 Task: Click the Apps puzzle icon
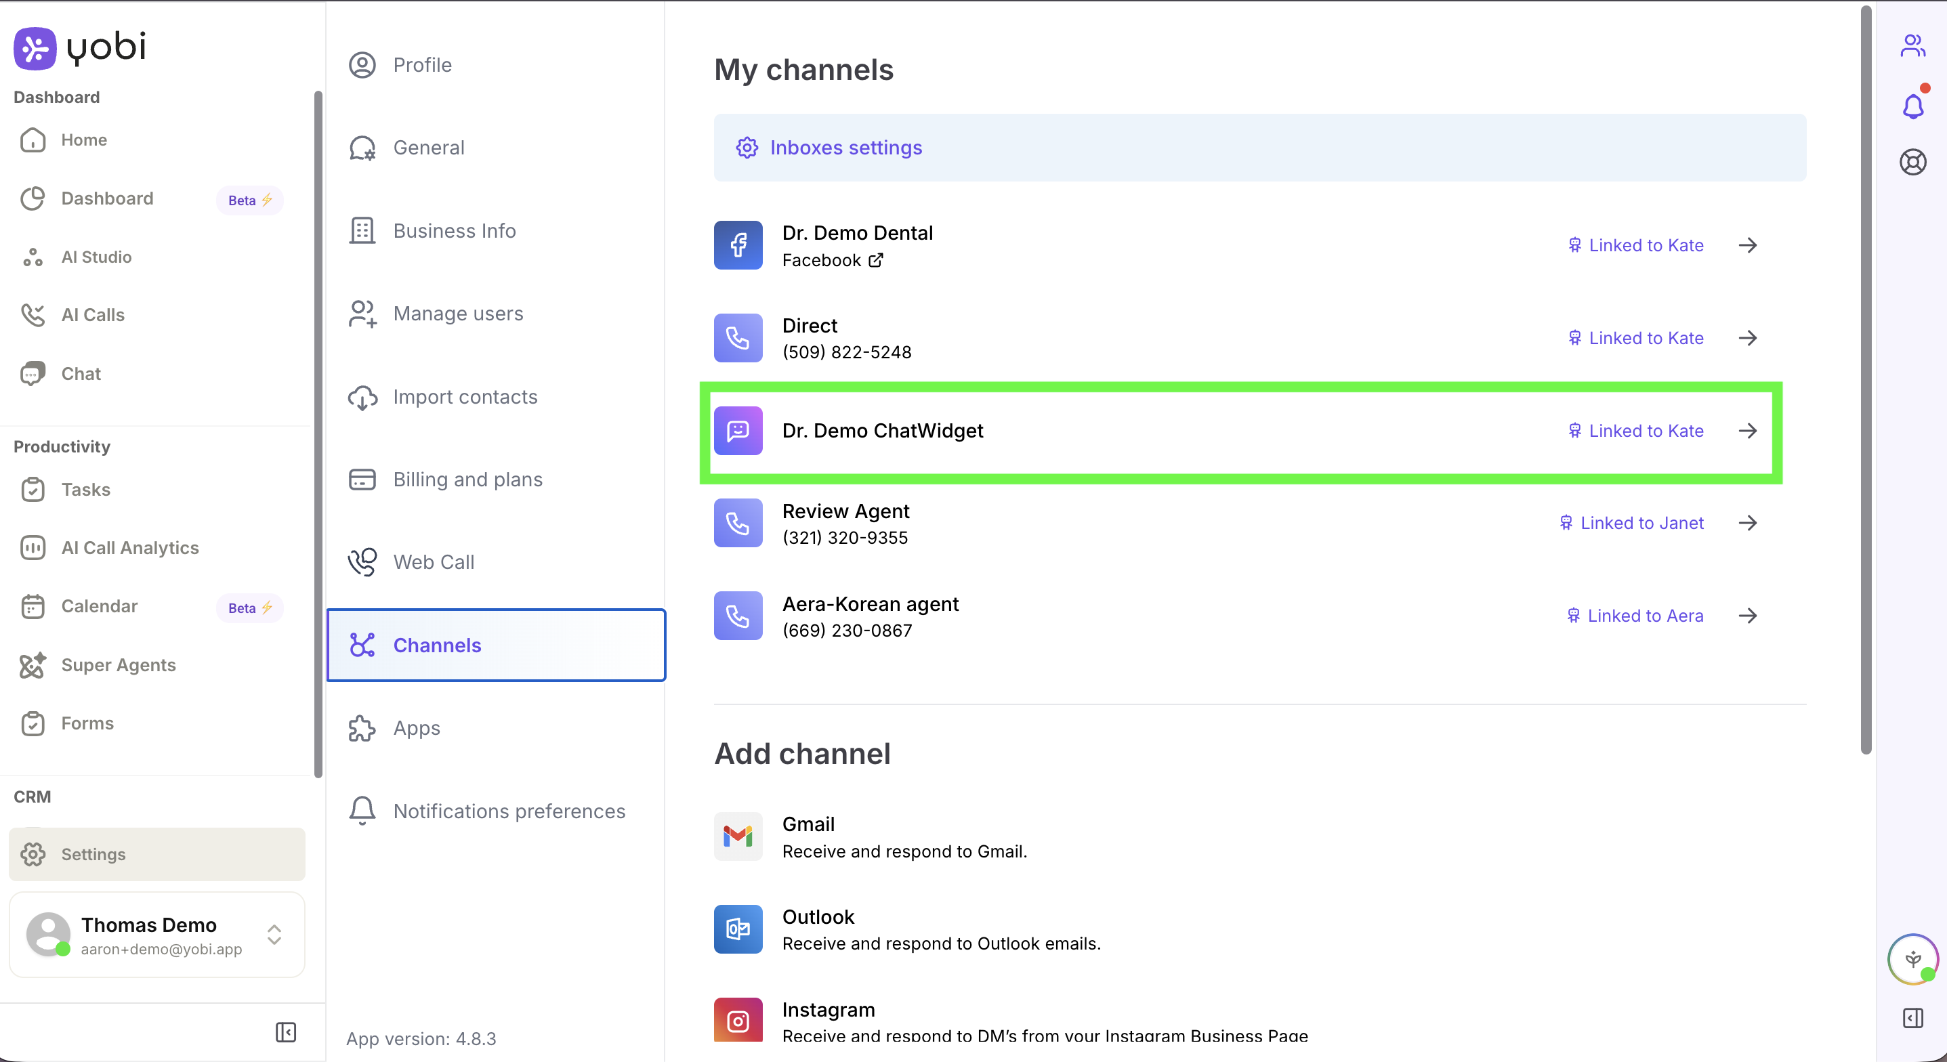click(362, 729)
